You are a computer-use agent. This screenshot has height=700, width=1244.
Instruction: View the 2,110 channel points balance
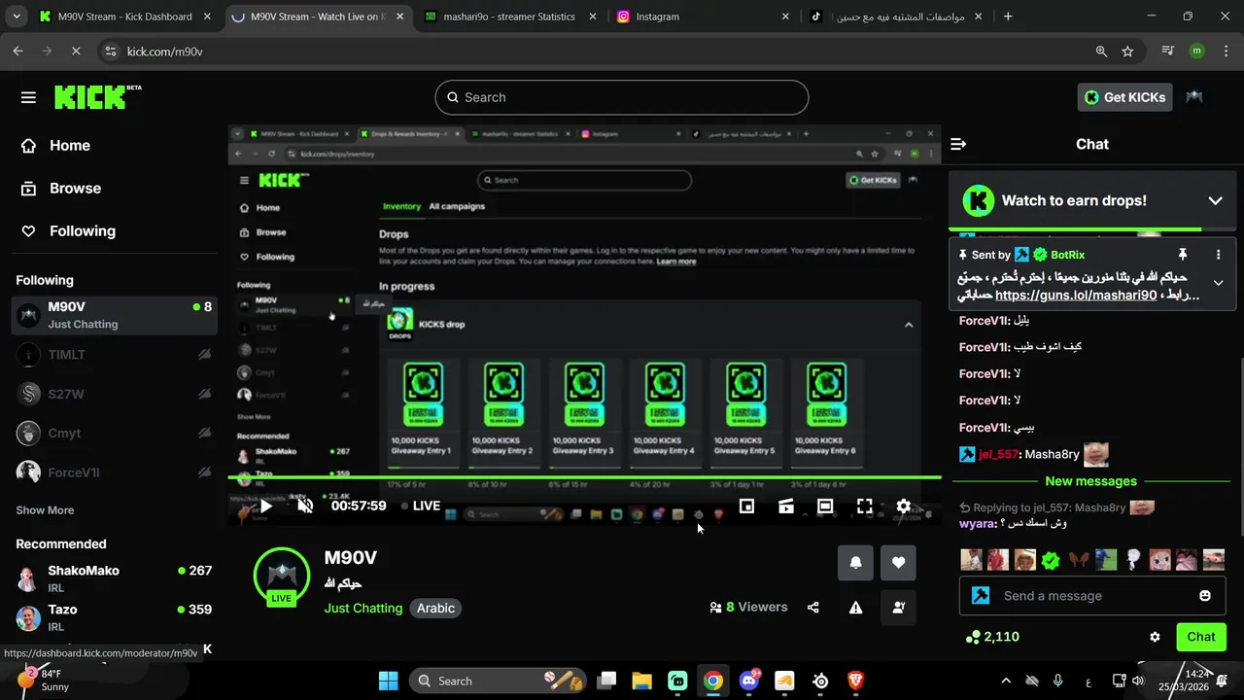coord(992,637)
